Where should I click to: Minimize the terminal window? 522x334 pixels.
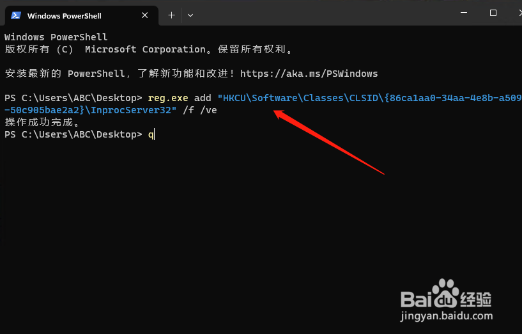[464, 13]
